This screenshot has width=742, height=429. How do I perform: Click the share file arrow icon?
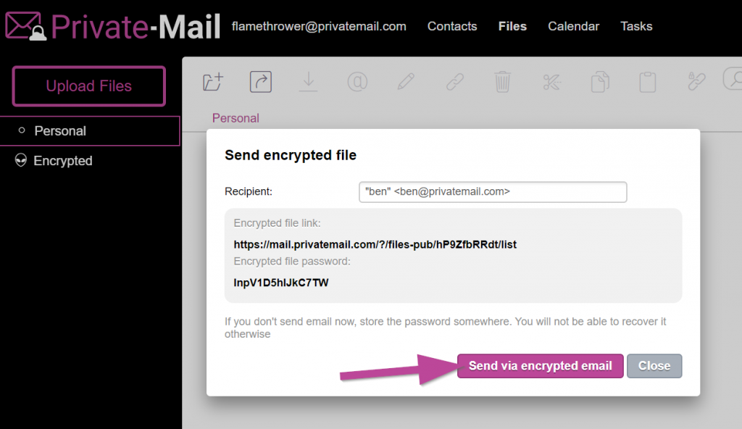click(261, 82)
